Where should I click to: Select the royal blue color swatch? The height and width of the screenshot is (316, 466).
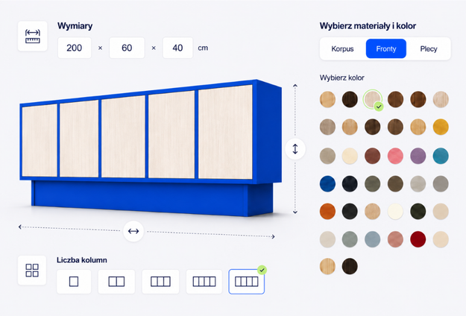pyautogui.click(x=327, y=184)
